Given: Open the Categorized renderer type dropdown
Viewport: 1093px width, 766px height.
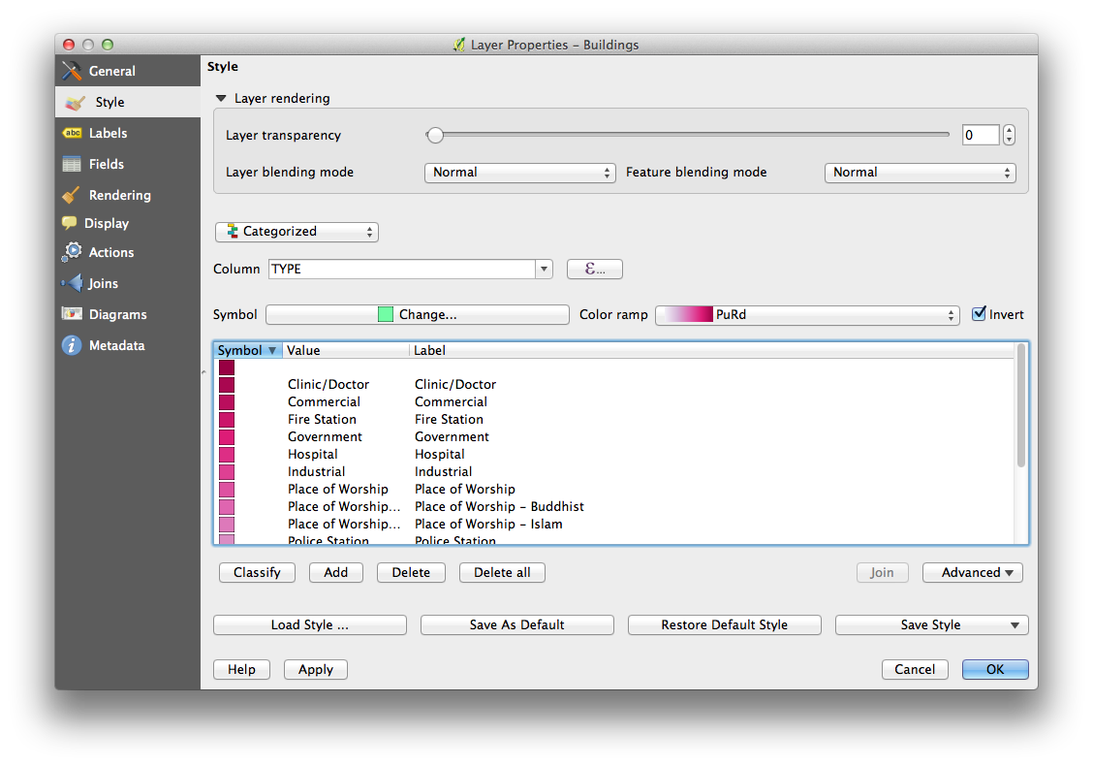Looking at the screenshot, I should 297,232.
